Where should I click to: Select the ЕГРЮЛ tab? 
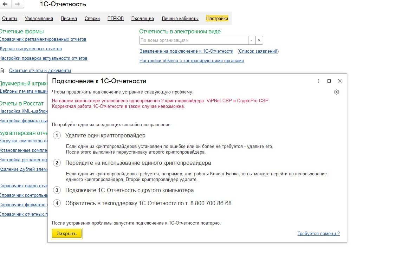coord(115,19)
